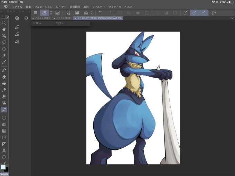Save the file using the save icon
This screenshot has width=235, height=176.
86,13
